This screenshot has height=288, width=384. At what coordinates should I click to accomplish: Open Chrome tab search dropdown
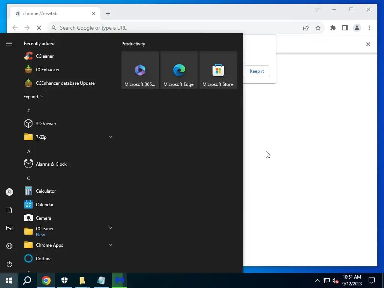(x=317, y=9)
